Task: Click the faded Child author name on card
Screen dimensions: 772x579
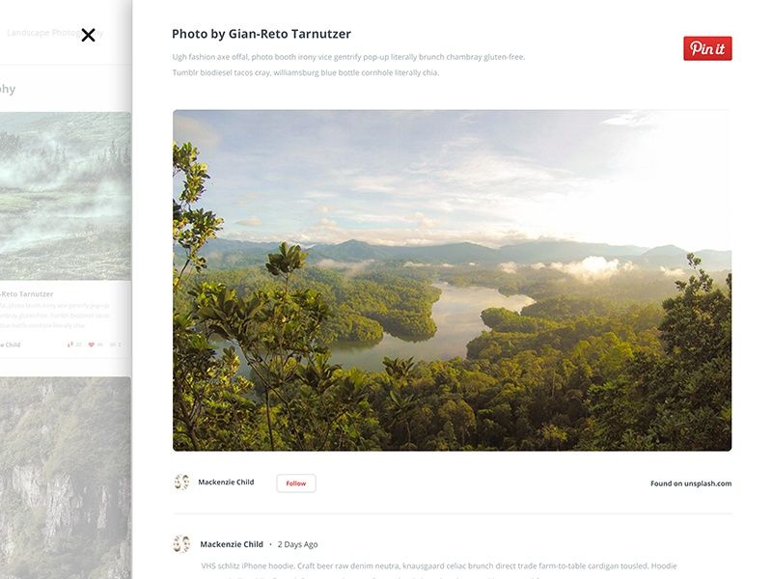Action: tap(11, 345)
